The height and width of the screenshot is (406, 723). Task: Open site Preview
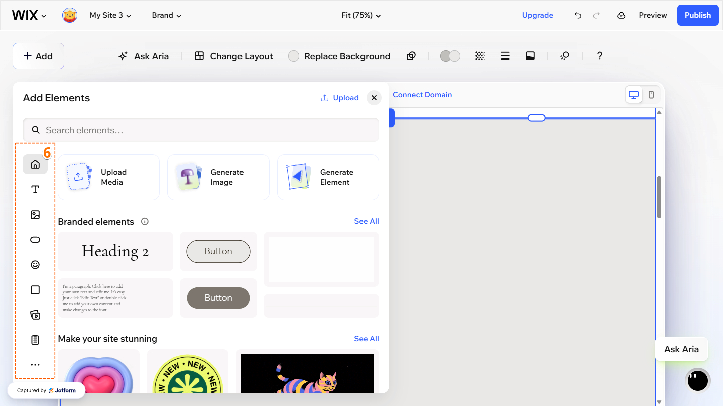[653, 15]
